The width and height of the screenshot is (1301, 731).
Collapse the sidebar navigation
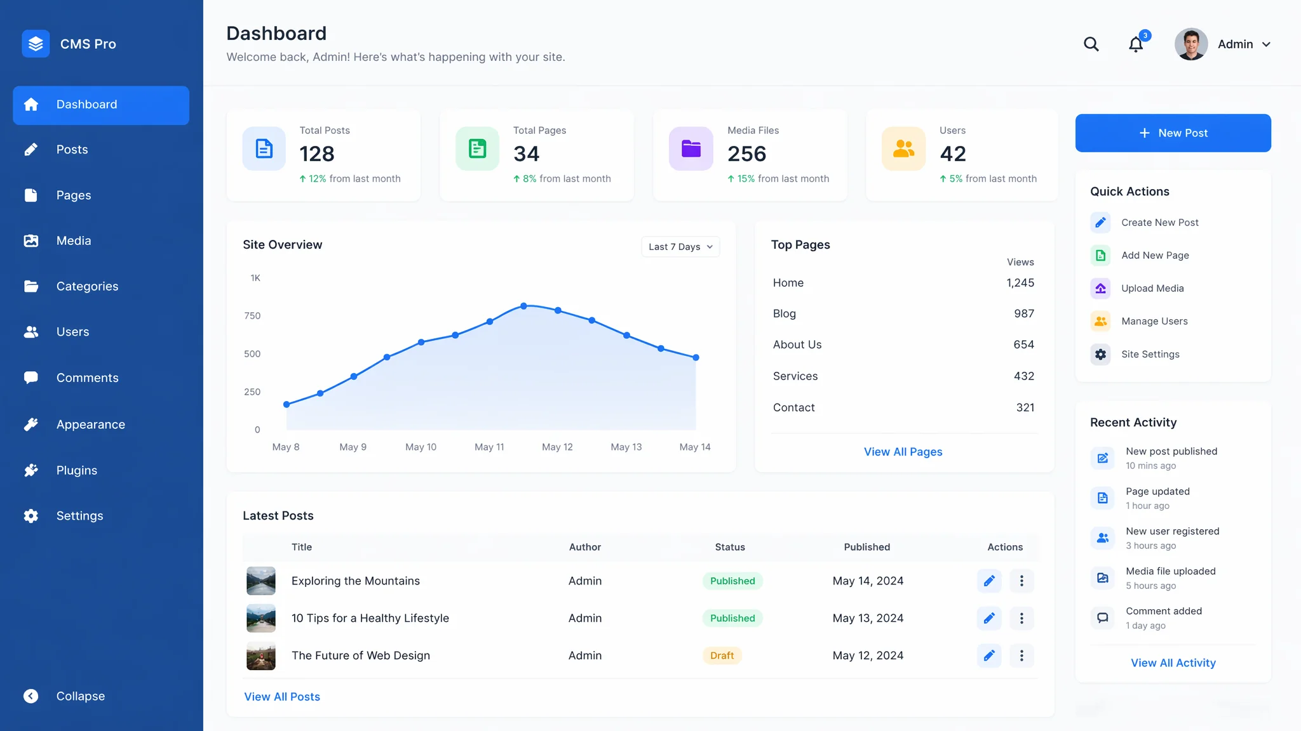coord(64,696)
